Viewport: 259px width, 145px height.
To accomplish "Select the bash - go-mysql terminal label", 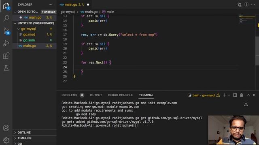I will [x=204, y=95].
